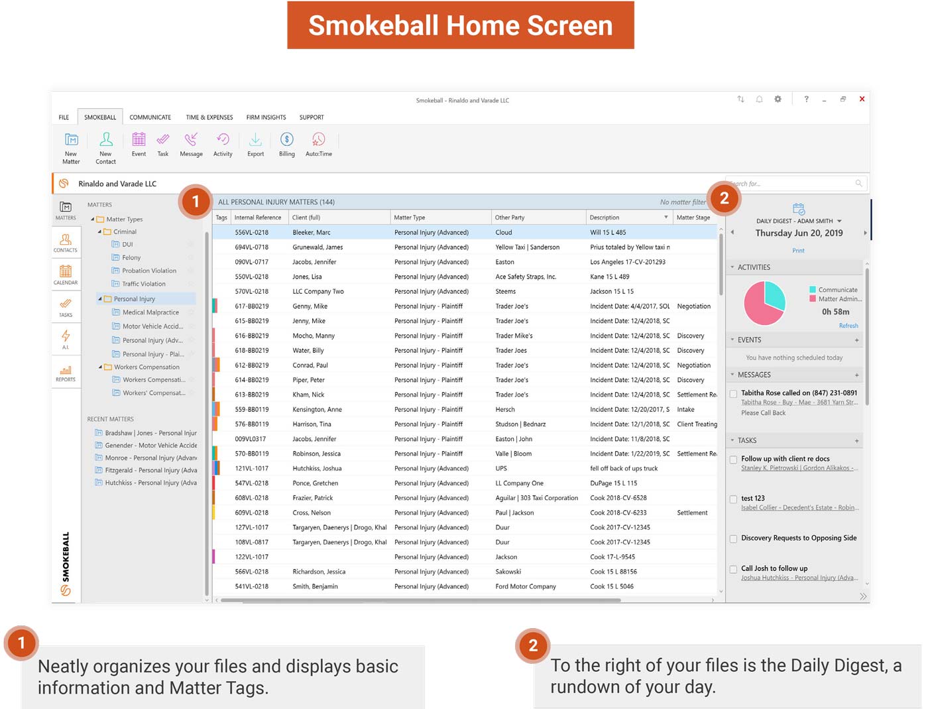
Task: Open Matters in left sidebar
Action: click(x=66, y=210)
